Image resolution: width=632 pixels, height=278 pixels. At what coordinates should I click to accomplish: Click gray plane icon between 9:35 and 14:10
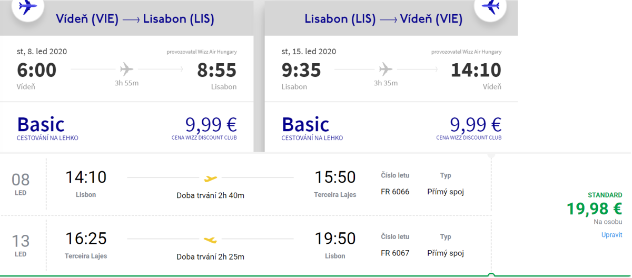point(386,69)
